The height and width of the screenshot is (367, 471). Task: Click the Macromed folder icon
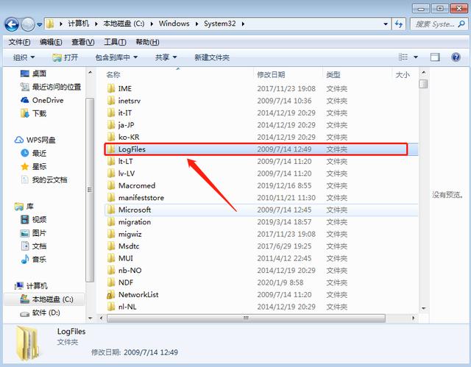point(111,185)
